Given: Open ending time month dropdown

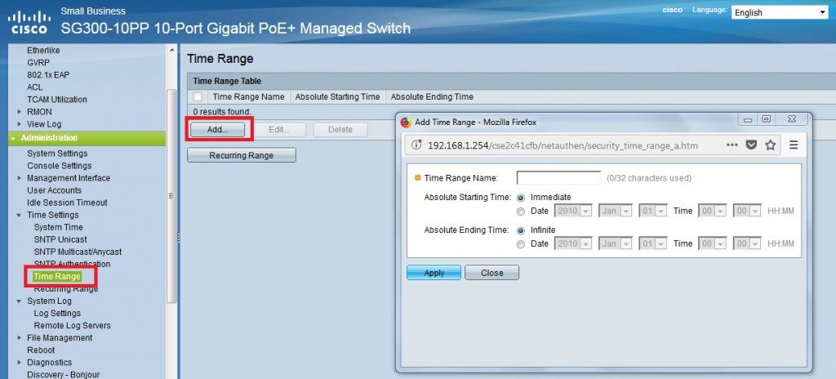Looking at the screenshot, I should click(x=616, y=243).
